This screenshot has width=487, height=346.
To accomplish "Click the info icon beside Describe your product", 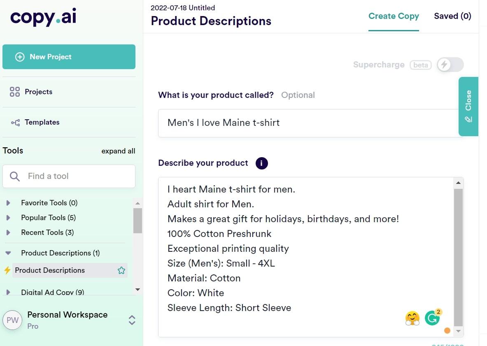I will click(x=261, y=163).
